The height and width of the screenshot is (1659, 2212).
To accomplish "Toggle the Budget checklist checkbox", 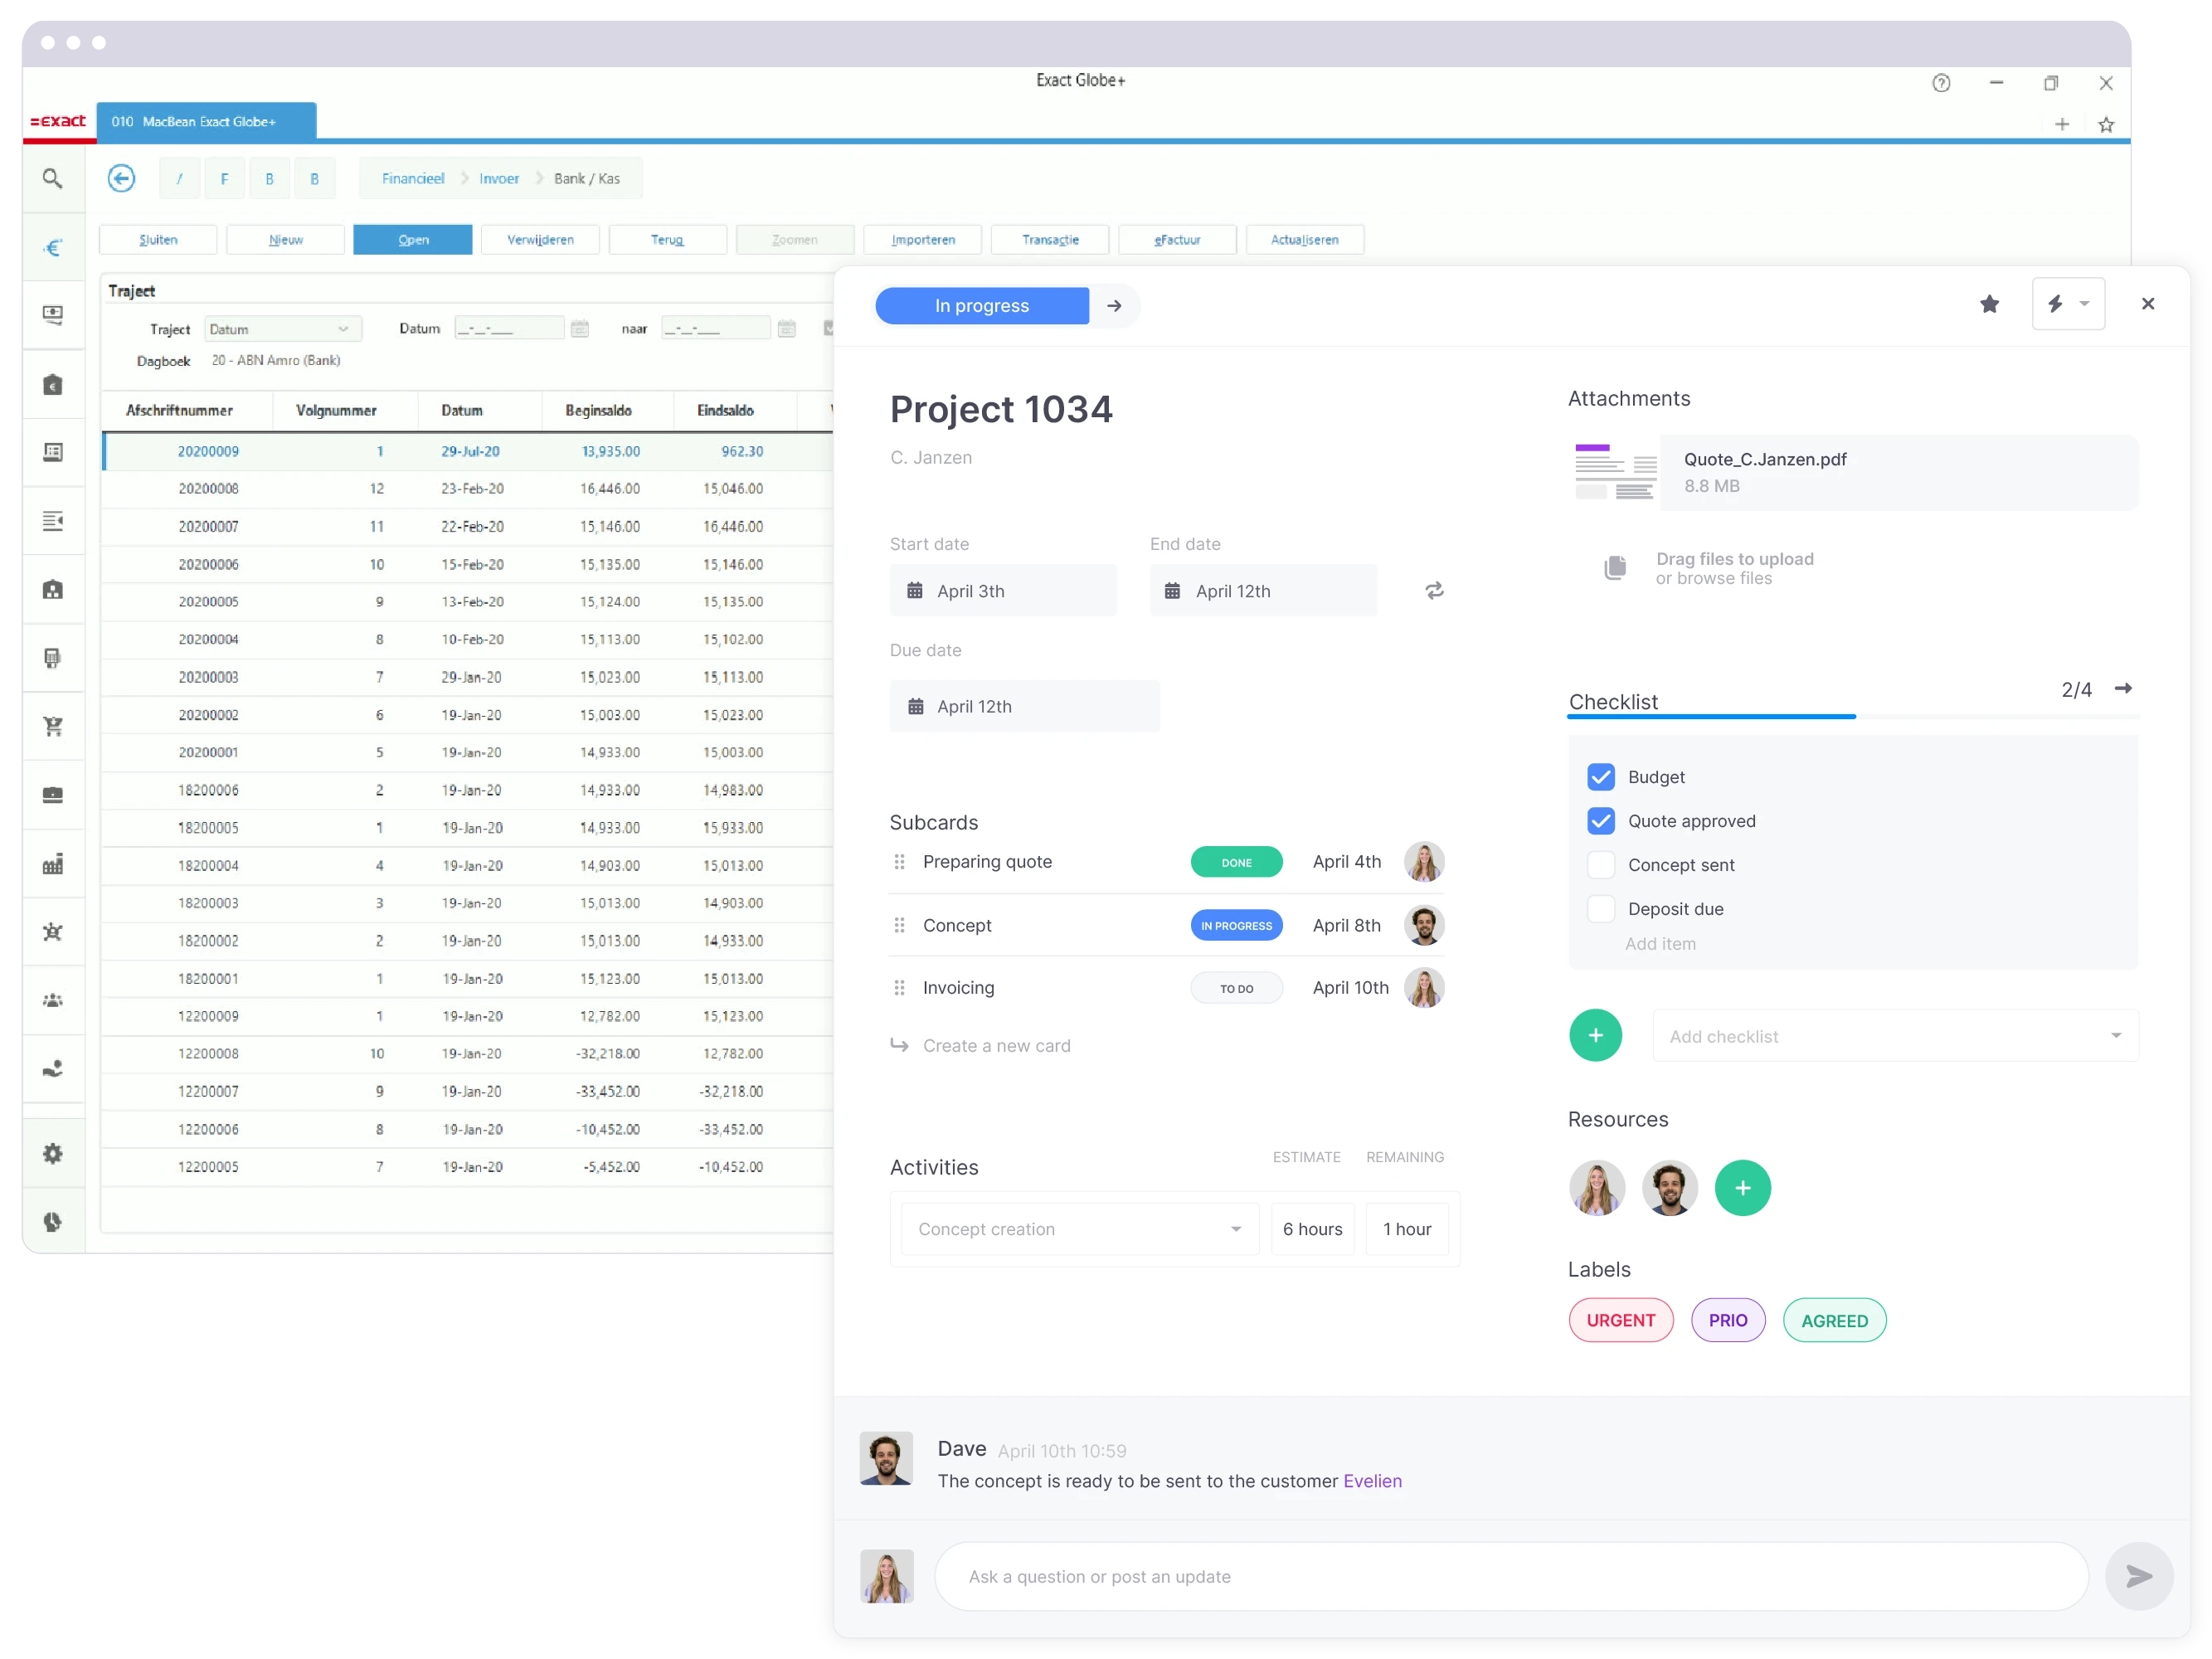I will pyautogui.click(x=1601, y=774).
